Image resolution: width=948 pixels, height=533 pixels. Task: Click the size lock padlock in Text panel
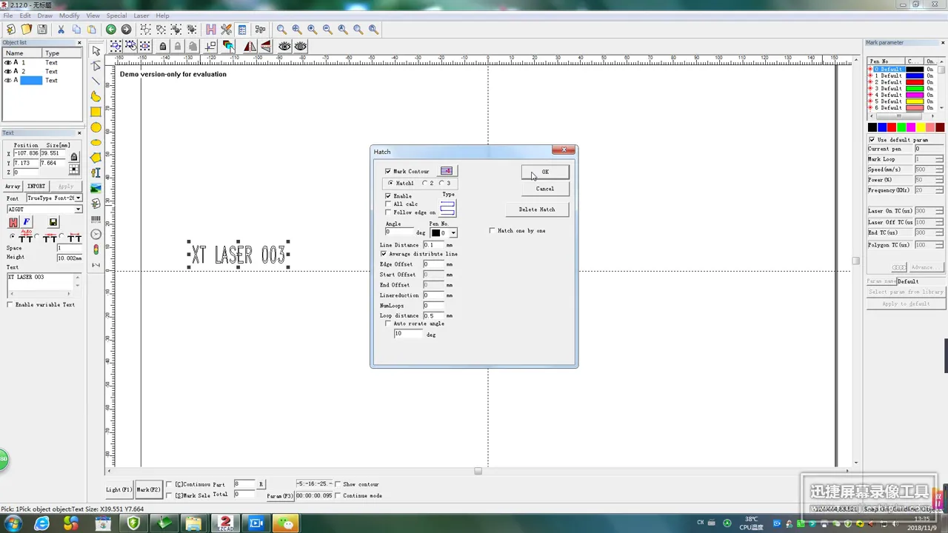(x=74, y=157)
